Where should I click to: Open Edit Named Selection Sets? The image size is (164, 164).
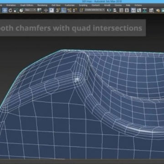(82, 10)
